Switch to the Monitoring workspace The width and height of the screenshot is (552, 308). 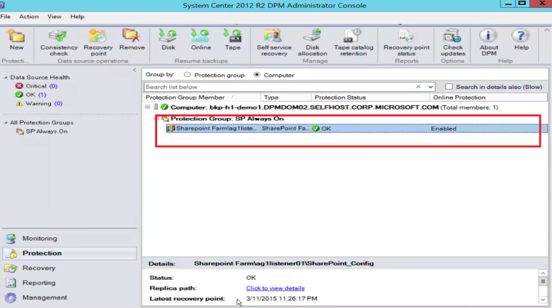coord(69,238)
